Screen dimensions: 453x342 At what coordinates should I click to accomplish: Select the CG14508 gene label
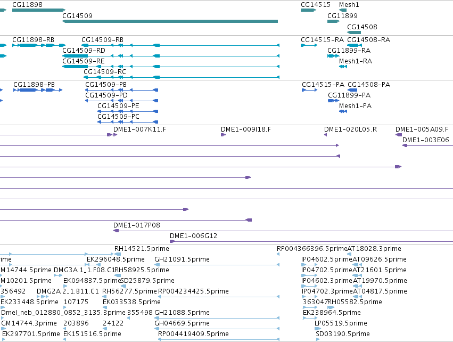[362, 27]
